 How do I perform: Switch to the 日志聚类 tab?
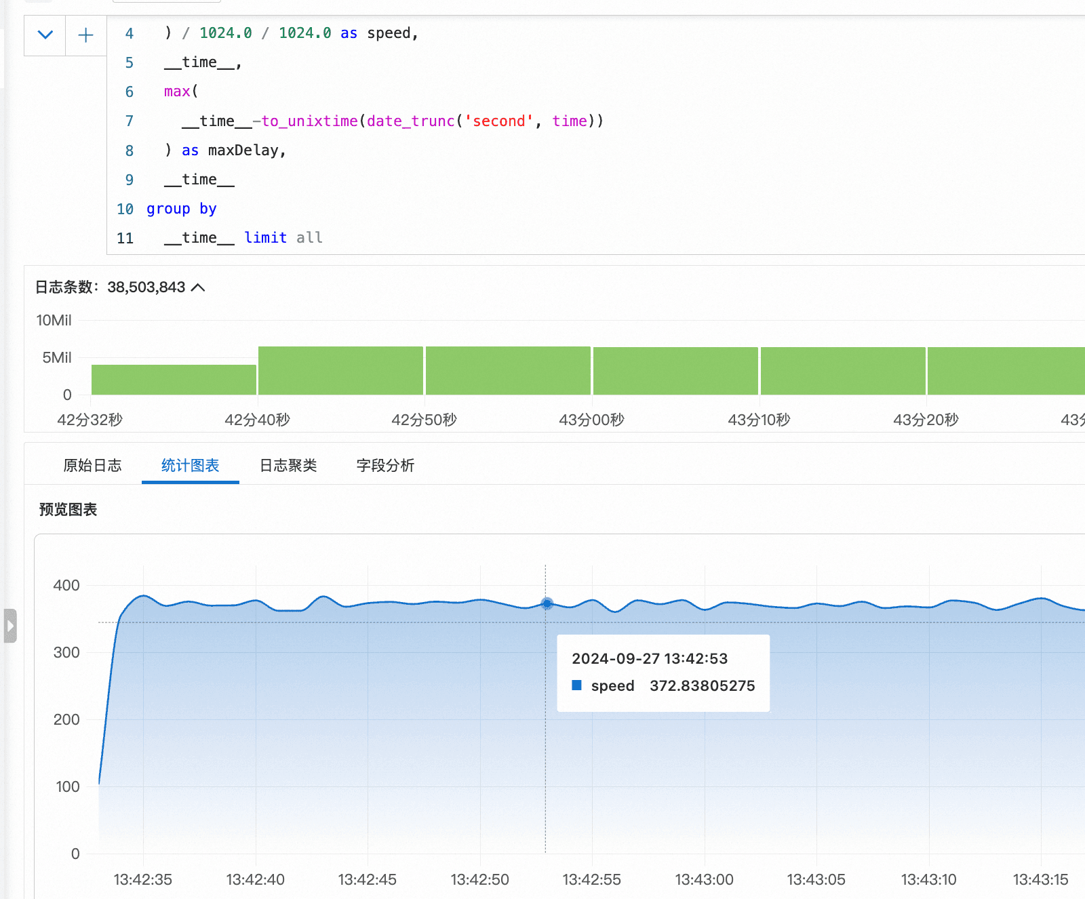(288, 466)
